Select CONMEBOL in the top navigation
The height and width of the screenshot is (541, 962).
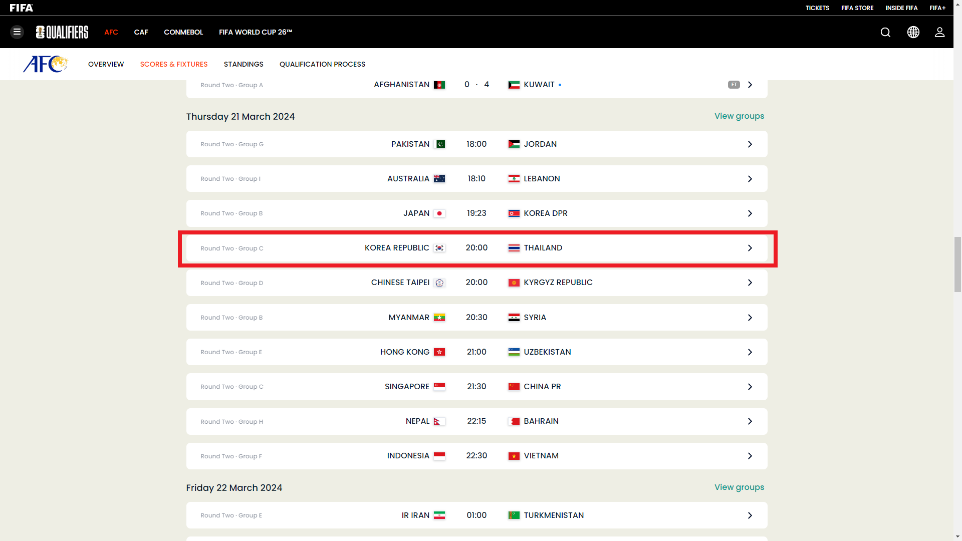click(x=183, y=32)
